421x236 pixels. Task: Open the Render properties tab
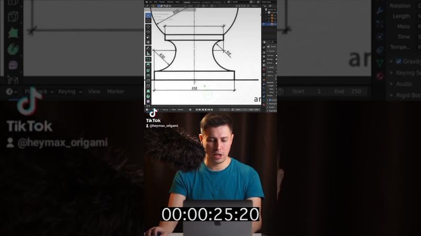tap(264, 52)
